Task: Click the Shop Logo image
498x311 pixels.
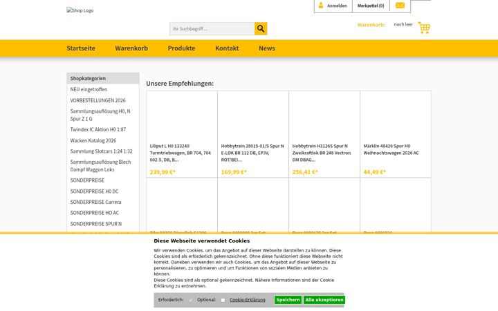Action: tap(80, 10)
